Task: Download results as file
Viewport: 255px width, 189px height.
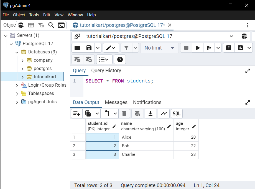Action: [151, 113]
